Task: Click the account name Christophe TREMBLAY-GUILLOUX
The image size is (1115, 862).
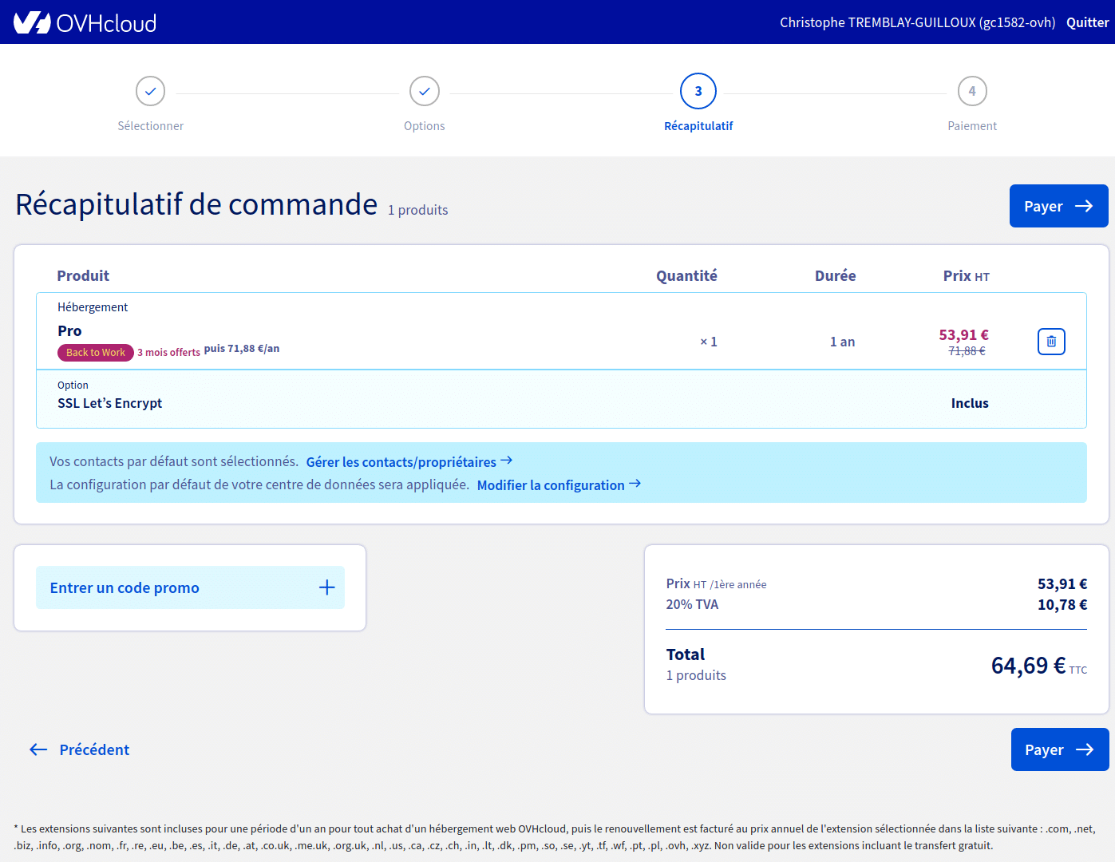Action: point(918,22)
